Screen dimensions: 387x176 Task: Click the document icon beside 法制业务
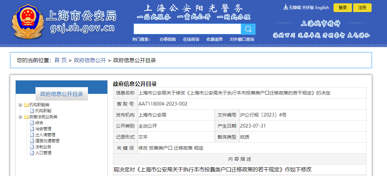click(32, 147)
